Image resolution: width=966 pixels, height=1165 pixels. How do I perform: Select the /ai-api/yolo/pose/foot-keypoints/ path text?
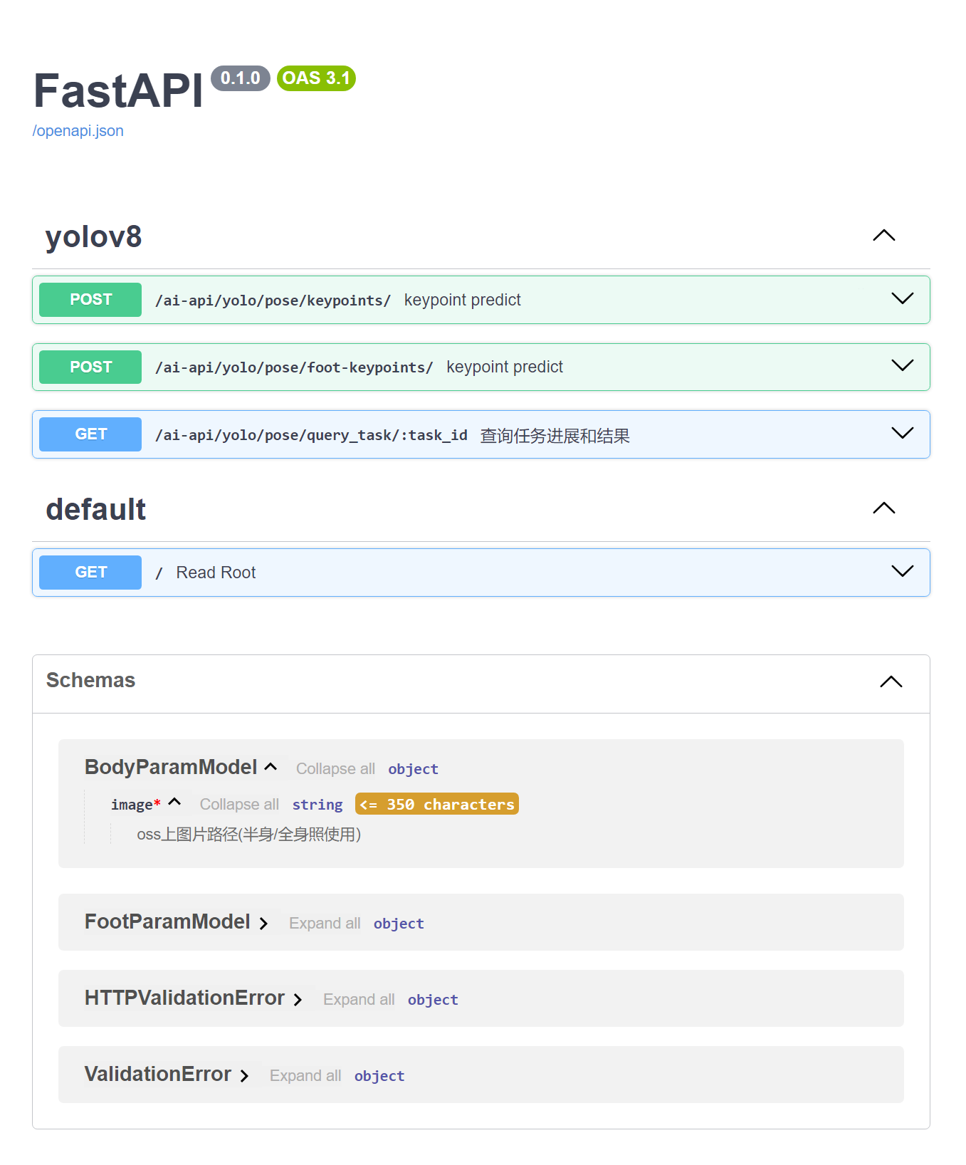pyautogui.click(x=294, y=367)
